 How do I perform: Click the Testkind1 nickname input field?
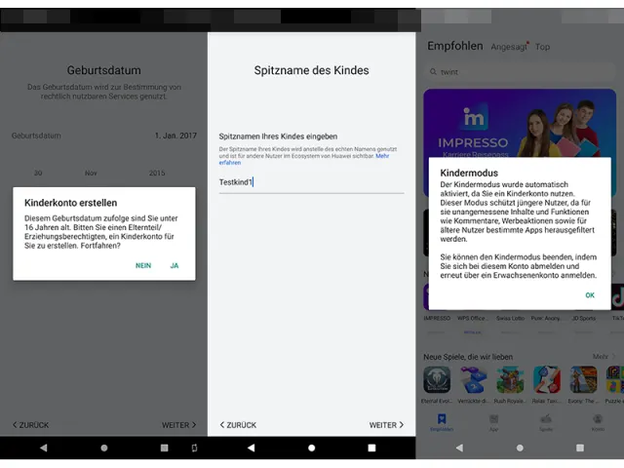(x=311, y=182)
